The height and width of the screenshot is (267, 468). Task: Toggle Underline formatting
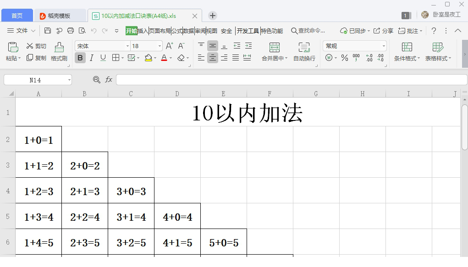point(103,58)
